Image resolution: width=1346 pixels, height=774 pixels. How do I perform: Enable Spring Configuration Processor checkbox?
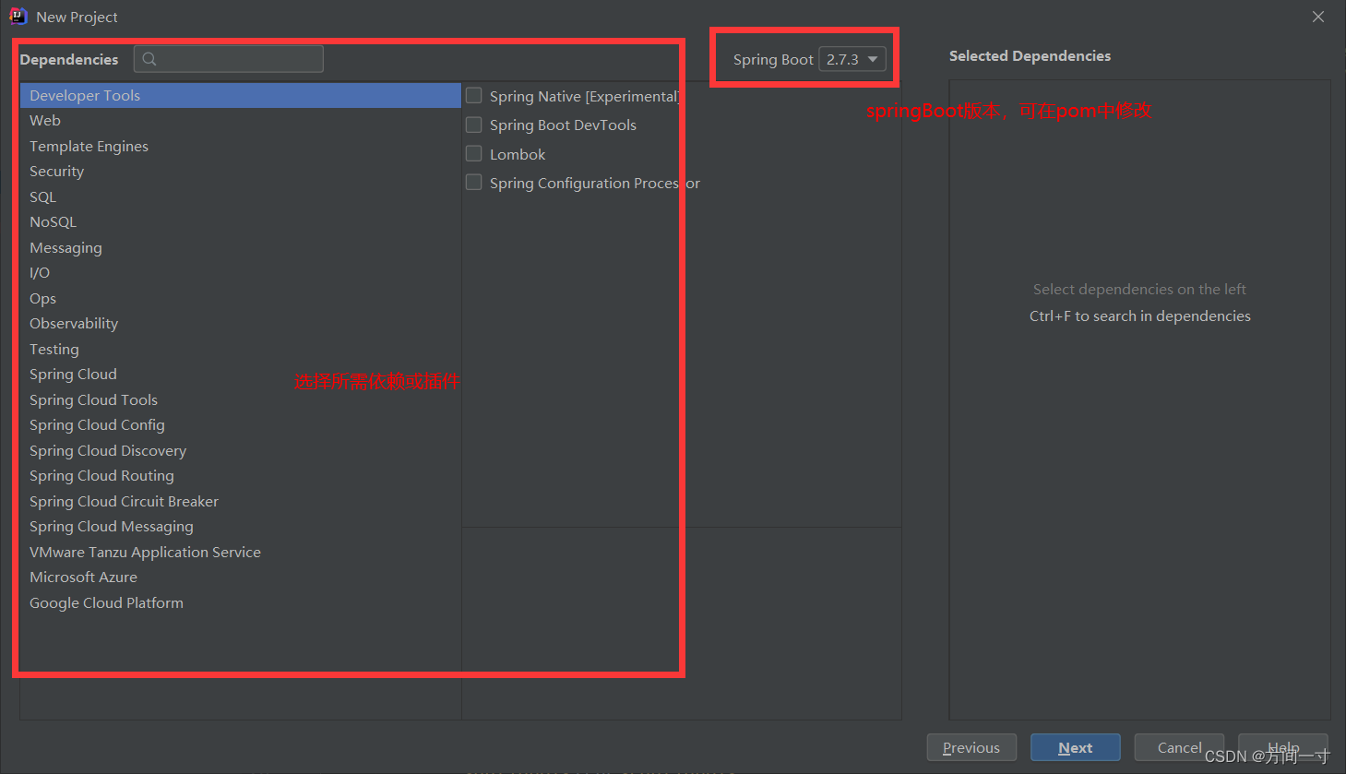[474, 183]
